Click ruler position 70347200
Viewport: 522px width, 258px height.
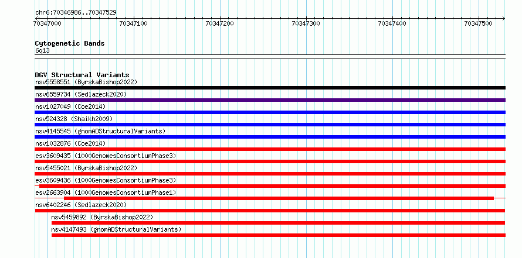coord(220,23)
